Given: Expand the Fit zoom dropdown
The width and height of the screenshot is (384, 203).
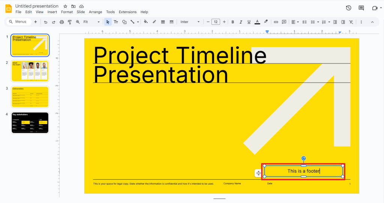Looking at the screenshot, I should [92, 22].
